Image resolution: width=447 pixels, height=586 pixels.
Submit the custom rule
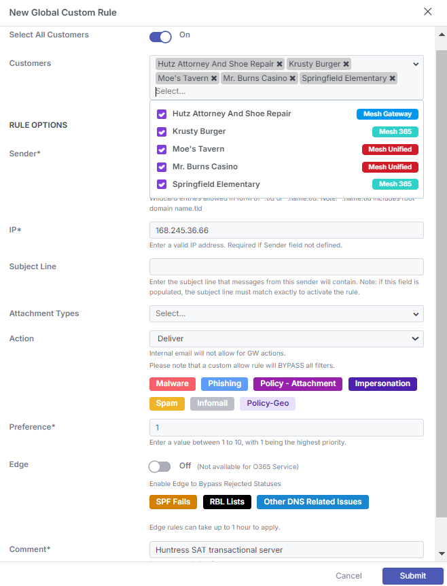click(x=412, y=576)
